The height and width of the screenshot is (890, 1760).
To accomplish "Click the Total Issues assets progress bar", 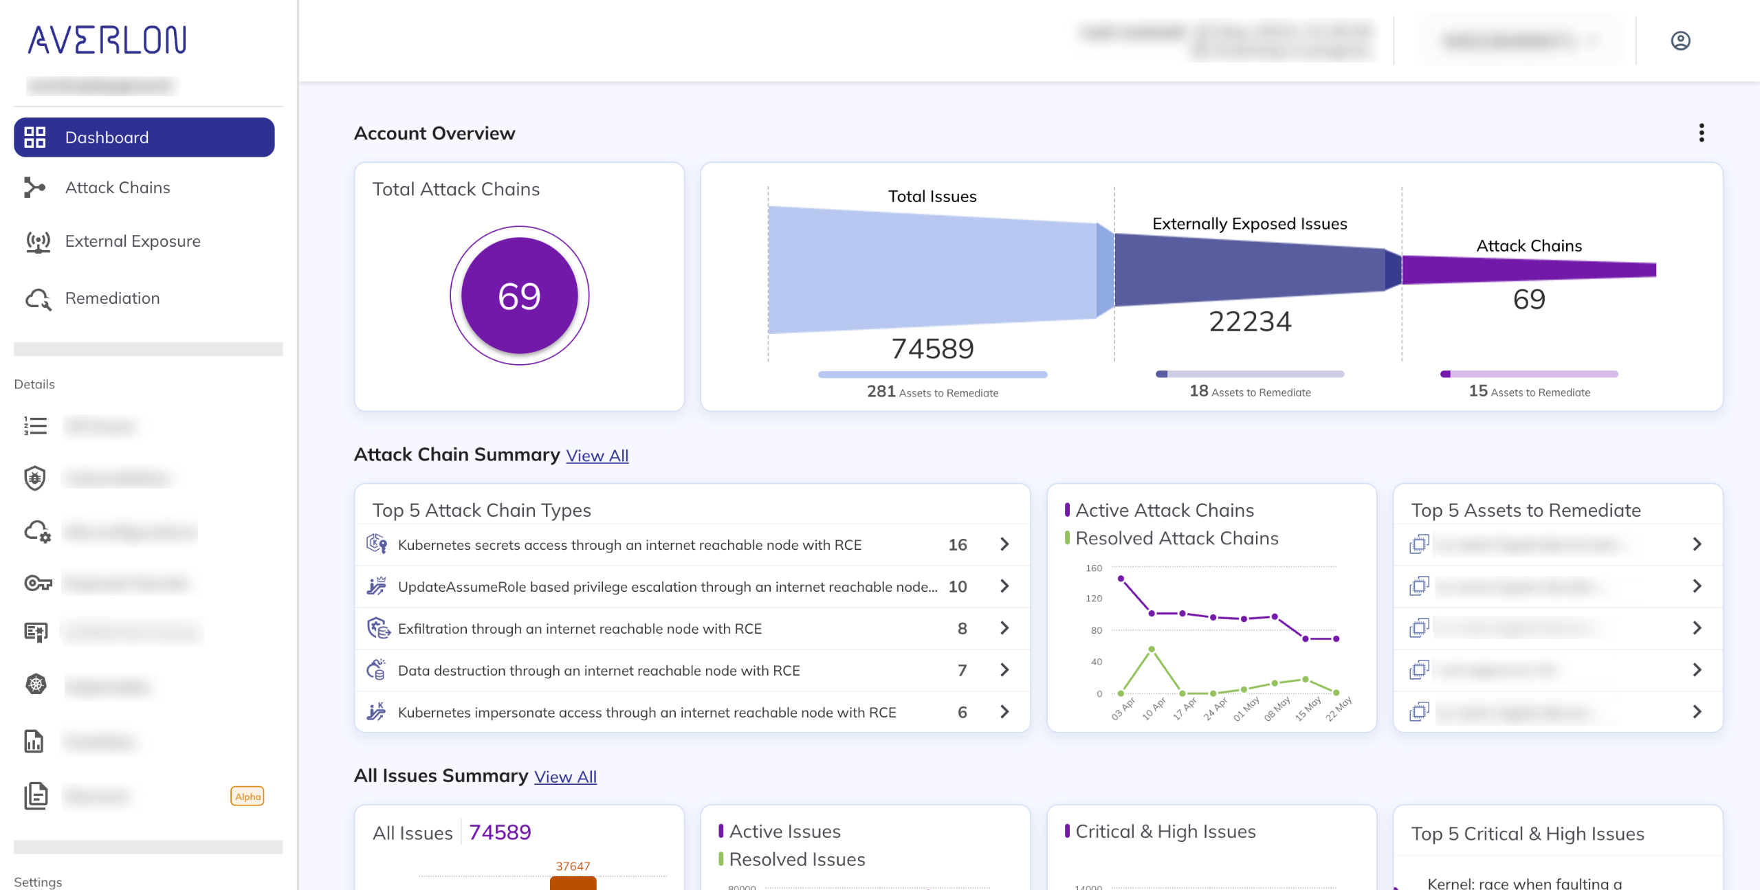I will (932, 375).
